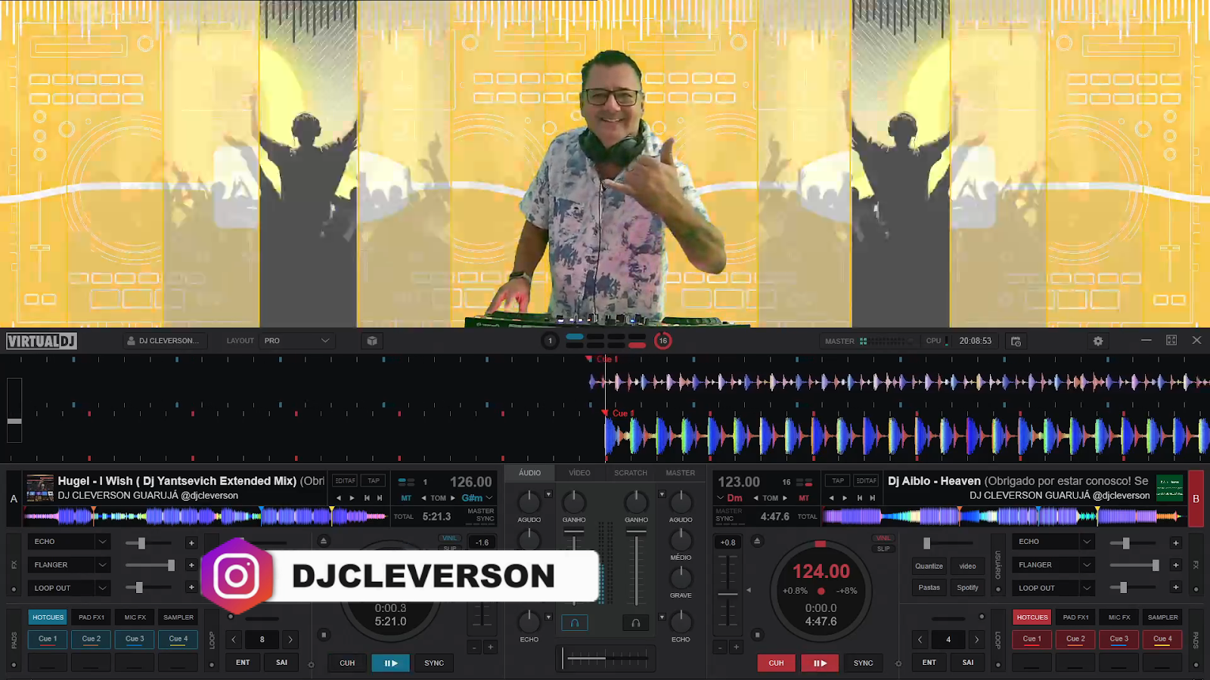Expand ECHO effect list on deck B
The image size is (1210, 680).
pyautogui.click(x=1087, y=542)
